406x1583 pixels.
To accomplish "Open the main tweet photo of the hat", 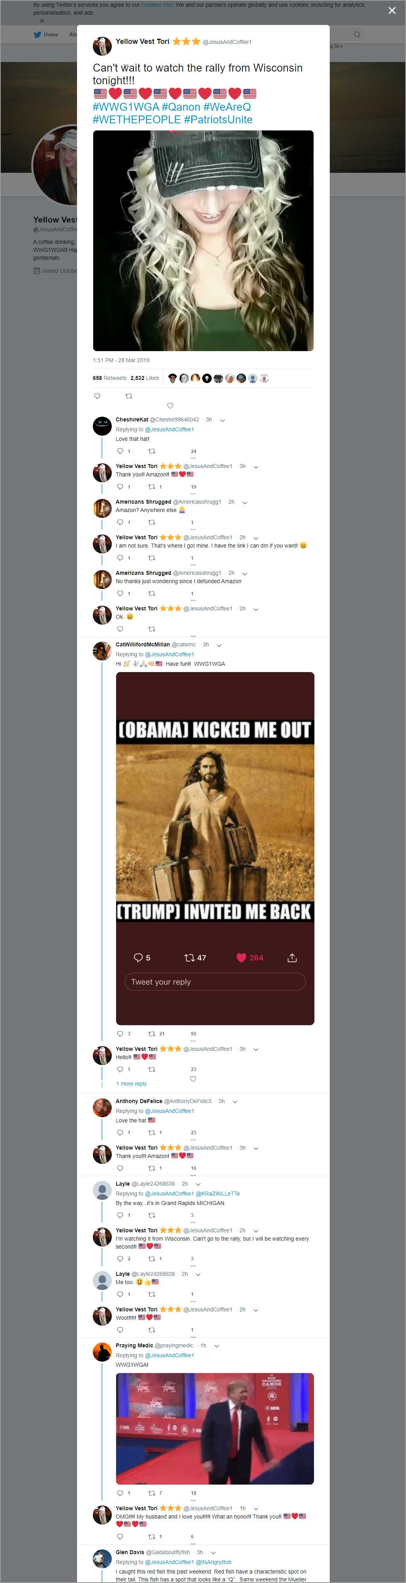I will click(203, 240).
